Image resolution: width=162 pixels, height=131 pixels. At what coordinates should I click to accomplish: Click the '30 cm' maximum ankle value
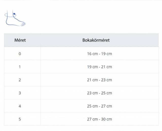[x=107, y=119]
